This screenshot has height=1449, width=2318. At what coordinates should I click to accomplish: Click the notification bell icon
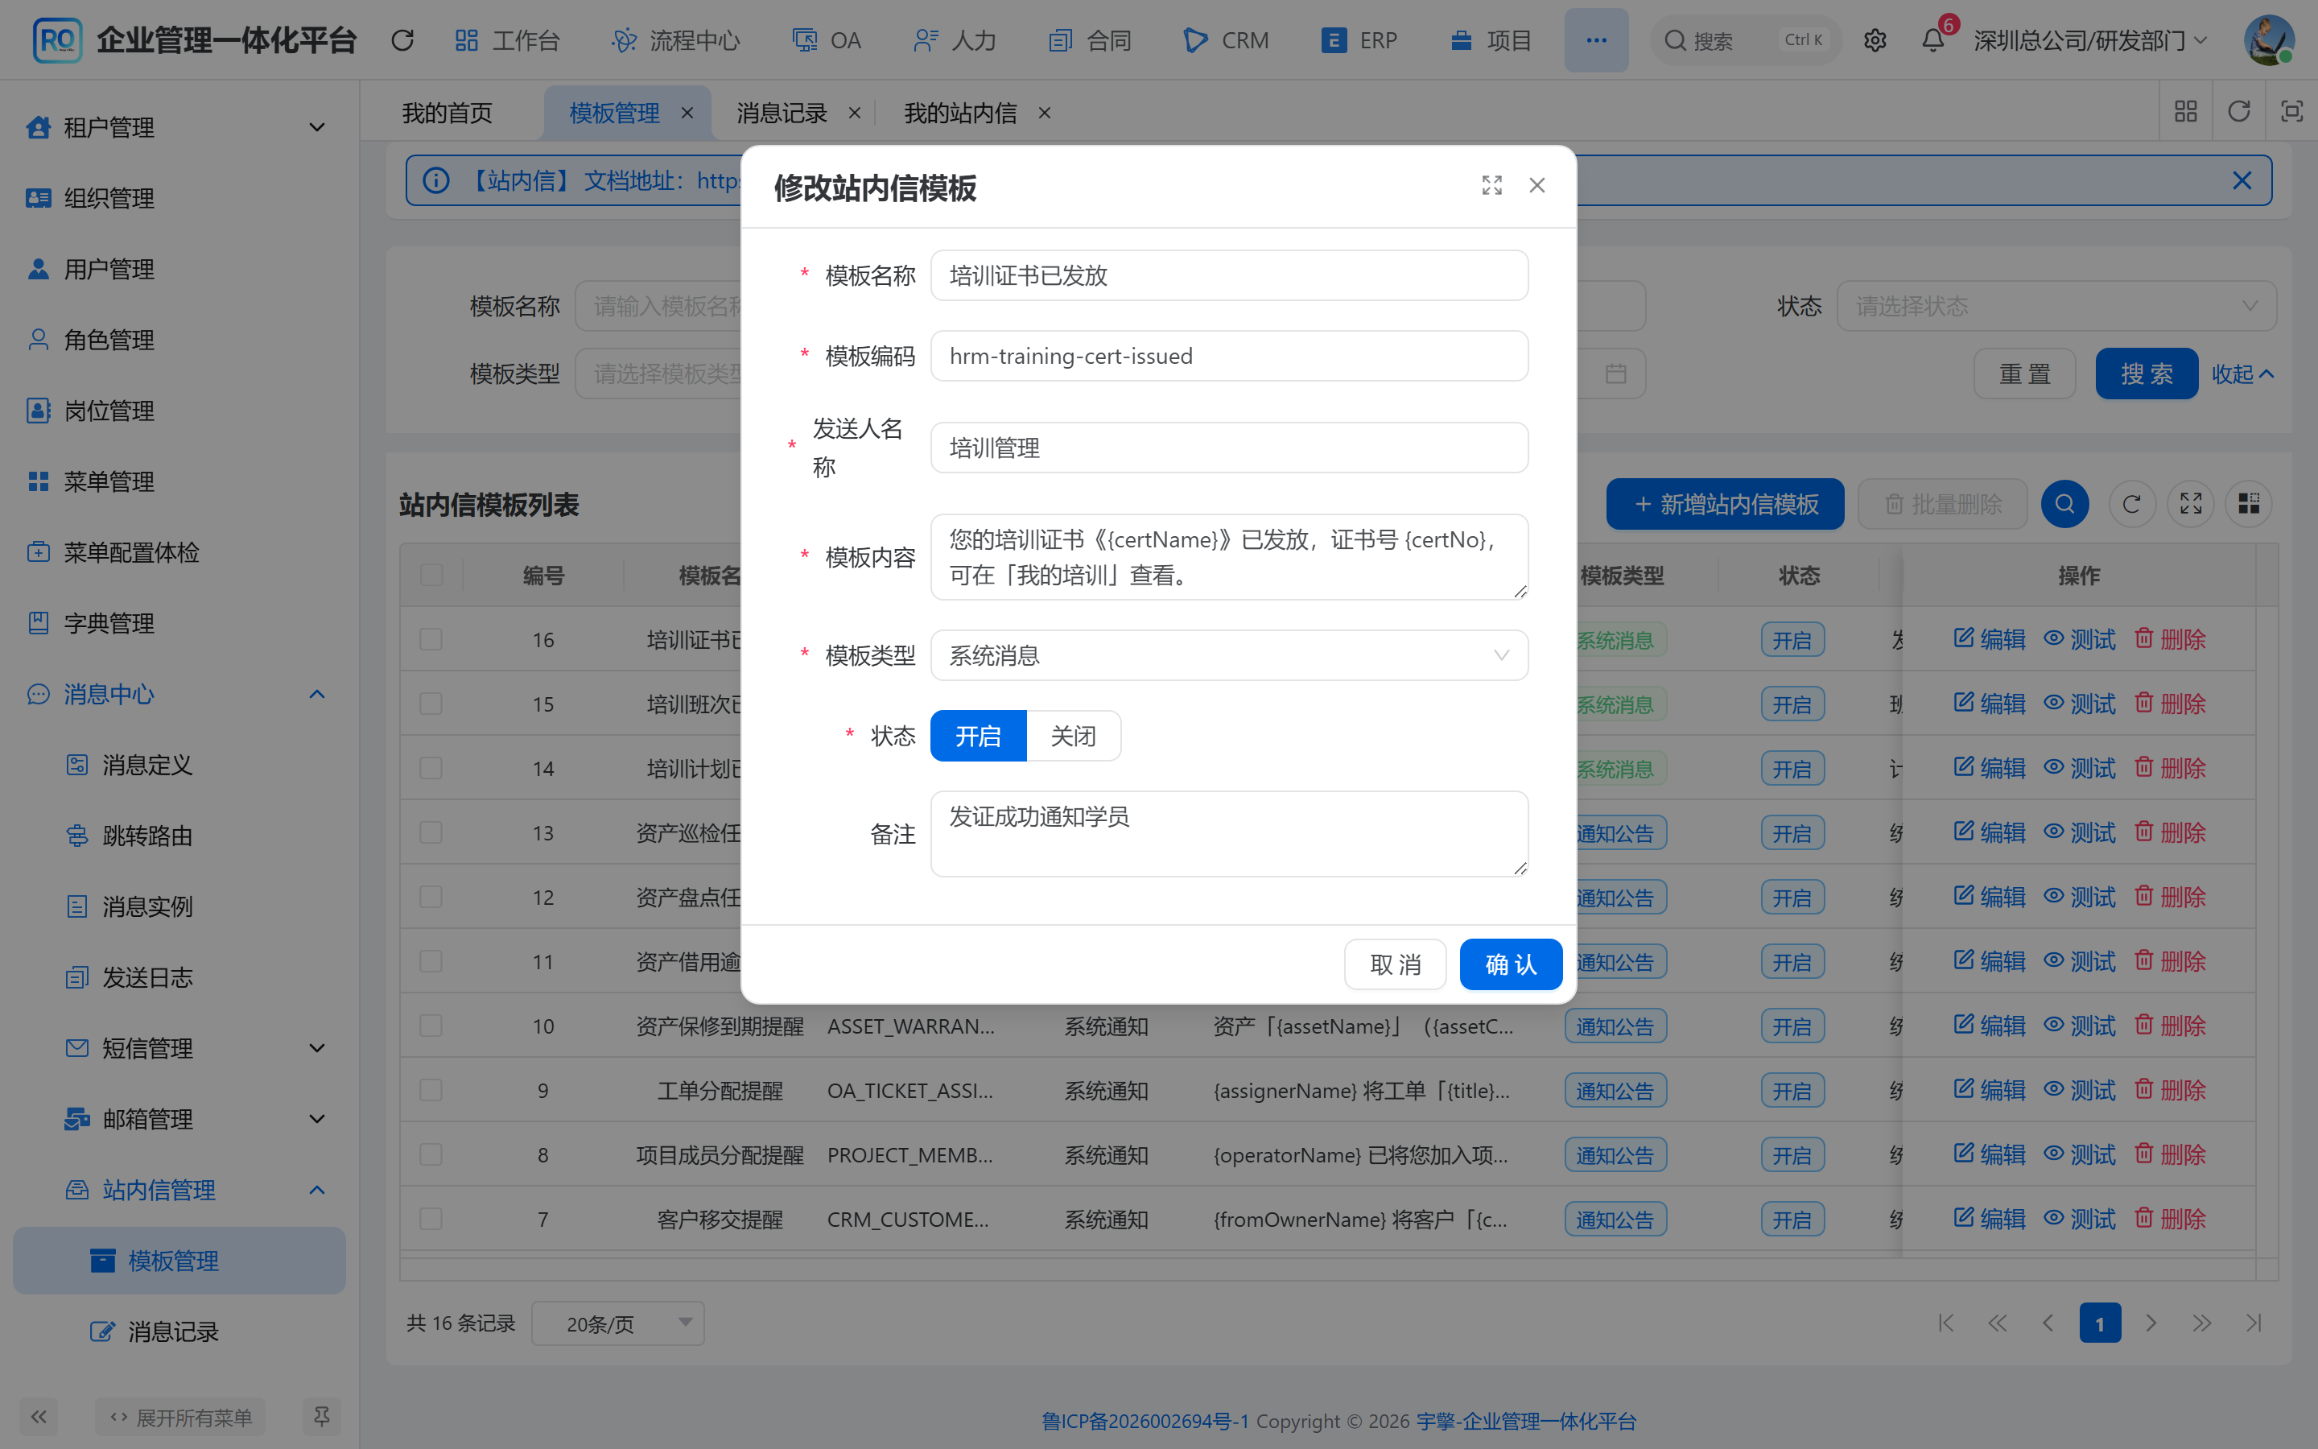click(x=1933, y=40)
